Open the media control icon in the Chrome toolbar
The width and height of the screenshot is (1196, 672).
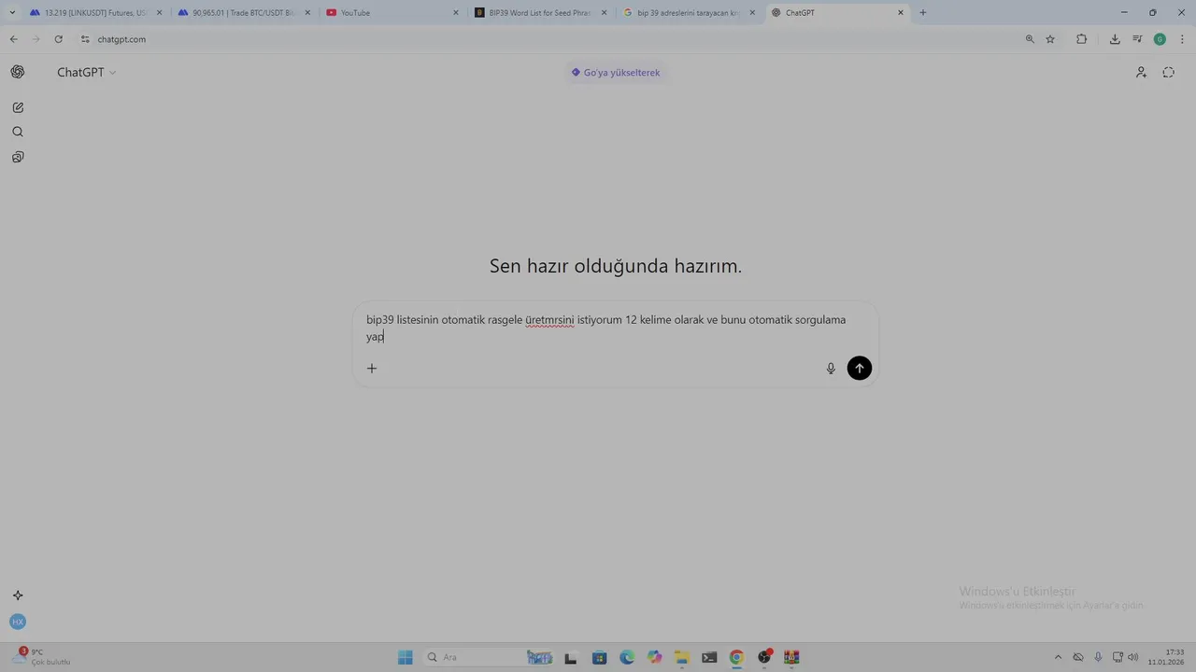[1137, 39]
